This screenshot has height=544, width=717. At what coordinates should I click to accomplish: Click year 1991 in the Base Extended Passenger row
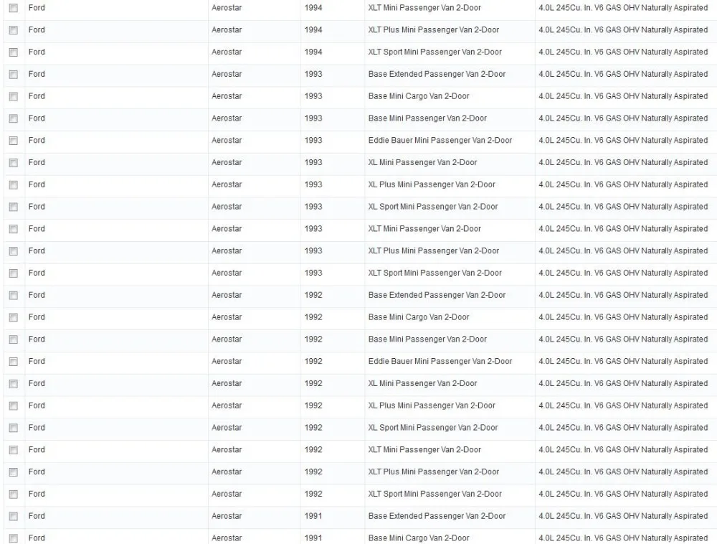(313, 516)
